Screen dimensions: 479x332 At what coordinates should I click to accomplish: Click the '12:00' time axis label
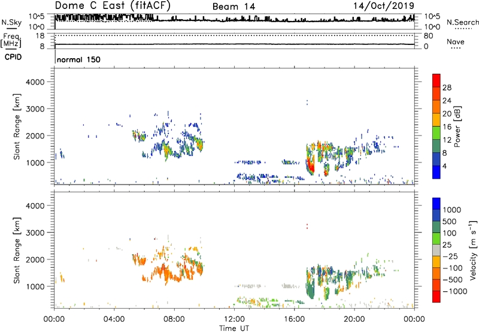[x=234, y=319]
